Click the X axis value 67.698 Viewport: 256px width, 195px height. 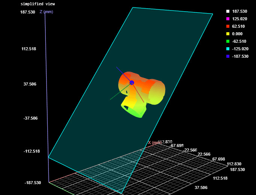[x=218, y=159]
